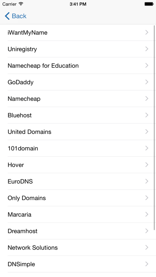Select Namecheap for Education

click(x=78, y=66)
